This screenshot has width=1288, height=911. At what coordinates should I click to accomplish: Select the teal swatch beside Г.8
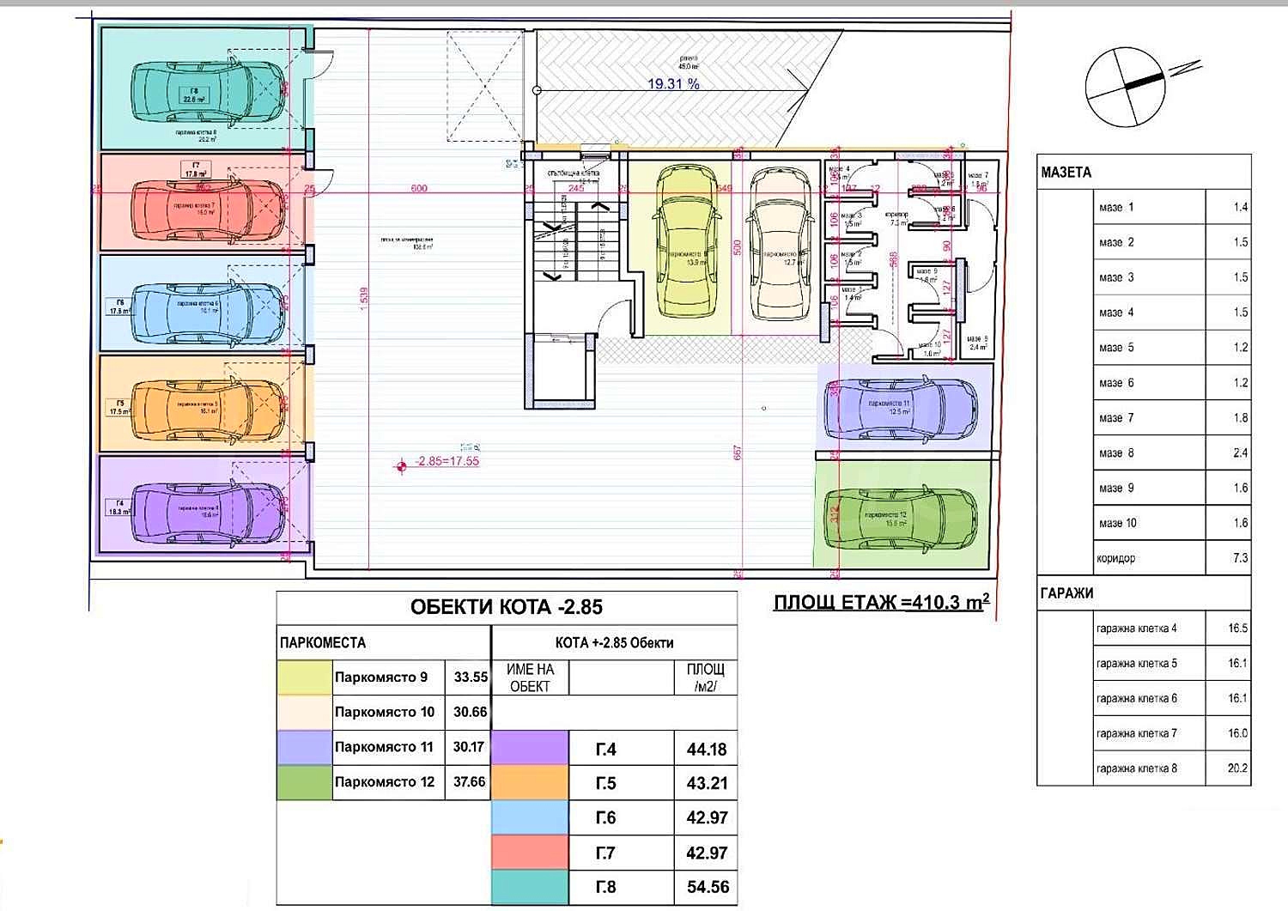(530, 887)
